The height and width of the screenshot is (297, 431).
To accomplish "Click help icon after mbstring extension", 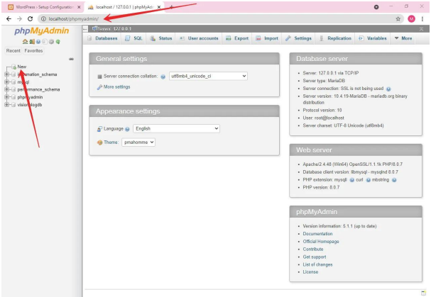I will [x=394, y=180].
